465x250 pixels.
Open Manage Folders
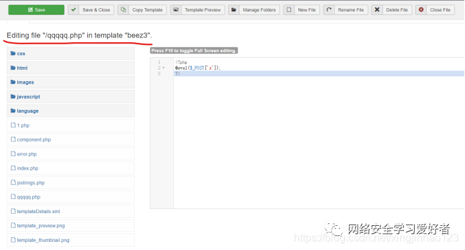259,10
